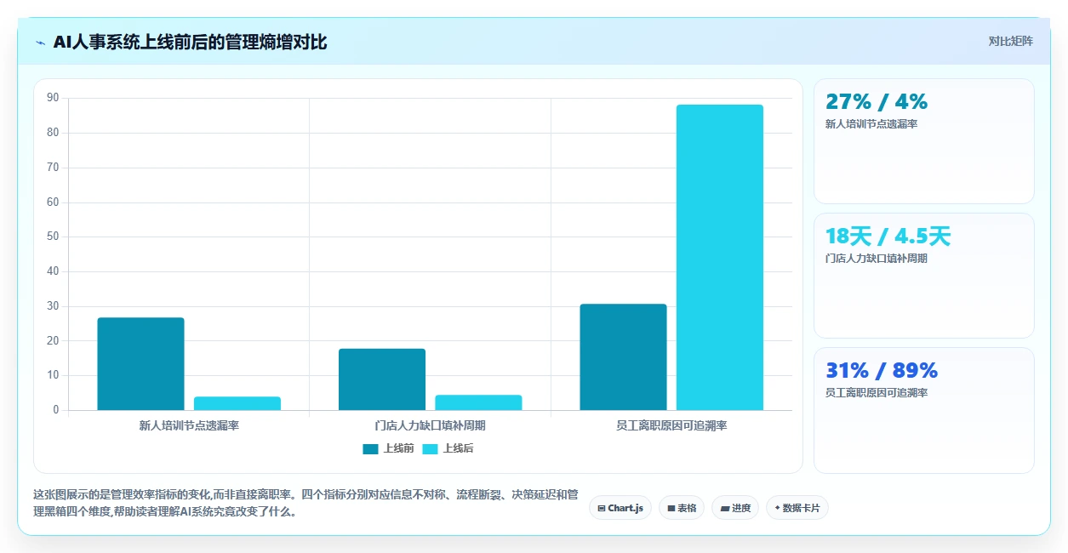Click the tall 上线后 bar for 员工离职原因可追溯率
The height and width of the screenshot is (553, 1068).
click(x=720, y=258)
